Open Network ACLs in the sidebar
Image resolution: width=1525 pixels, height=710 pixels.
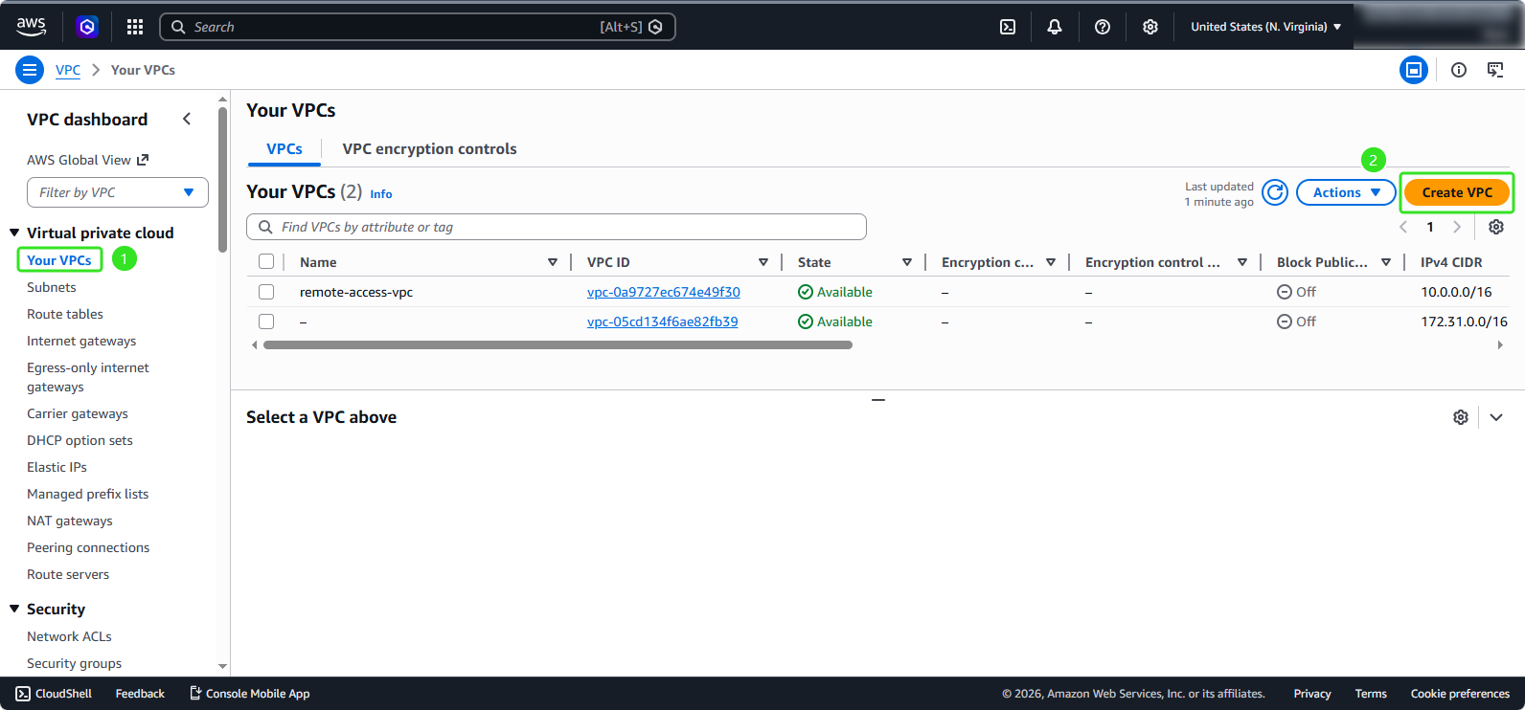tap(69, 636)
